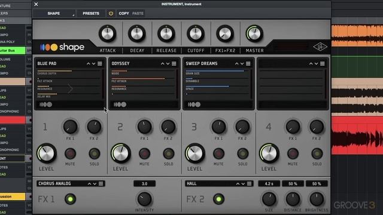Open the PRESETS menu
This screenshot has width=383, height=215.
(x=91, y=13)
